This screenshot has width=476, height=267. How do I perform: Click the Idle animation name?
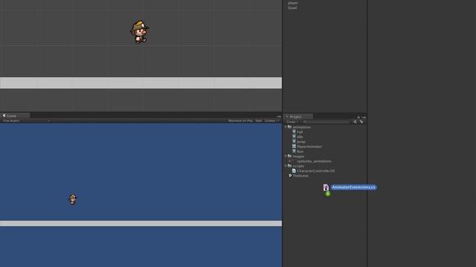click(300, 136)
